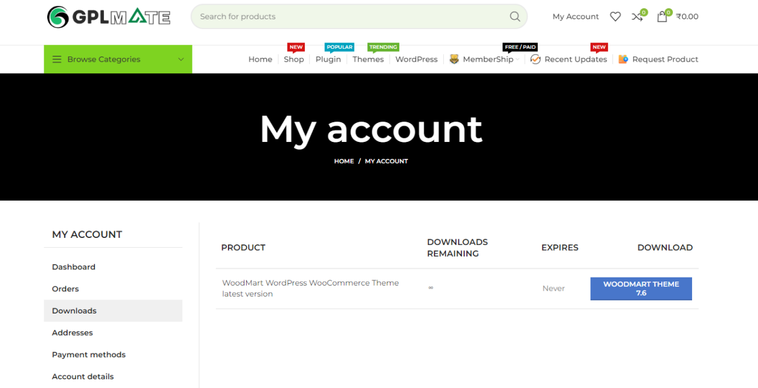
Task: Open the Shop menu item
Action: 294,59
